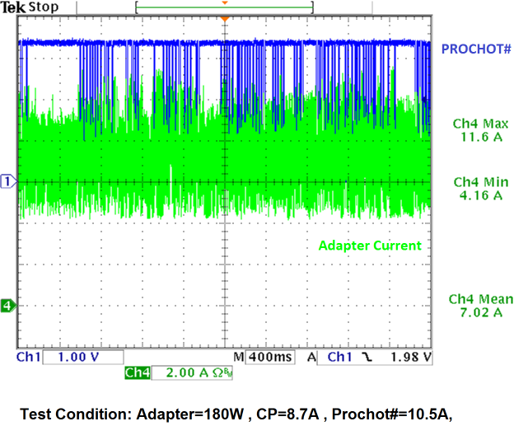Click the falling edge trigger slope icon

[367, 357]
